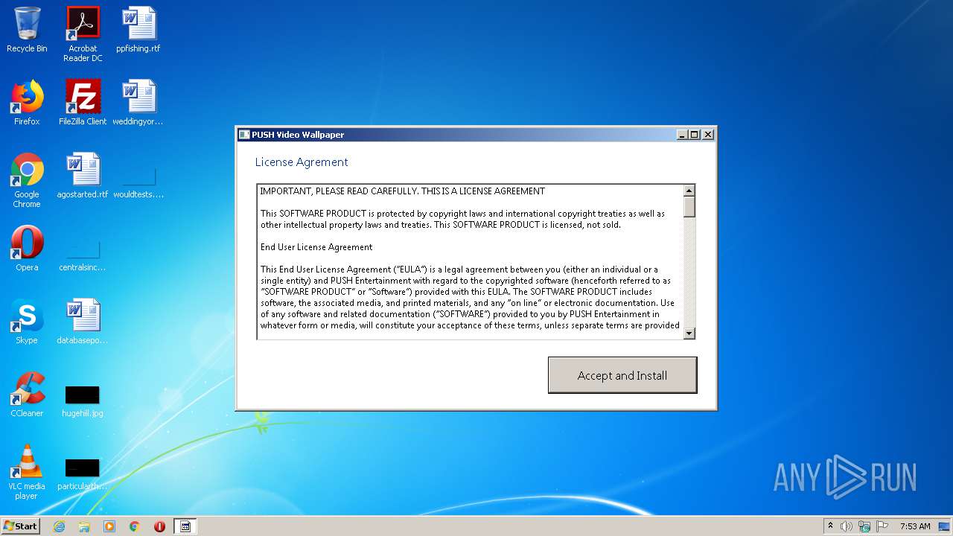This screenshot has height=536, width=953.
Task: Open the network tray icon
Action: click(x=864, y=526)
